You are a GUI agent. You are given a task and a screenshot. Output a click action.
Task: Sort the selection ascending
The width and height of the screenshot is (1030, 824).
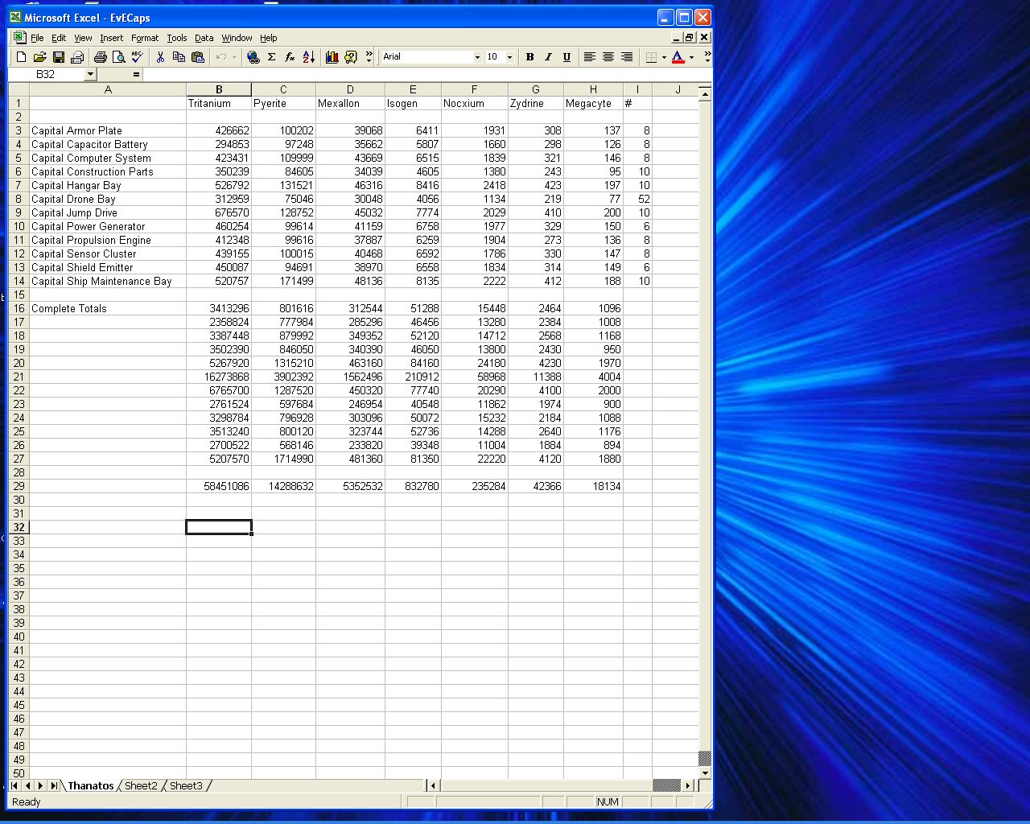pos(309,57)
